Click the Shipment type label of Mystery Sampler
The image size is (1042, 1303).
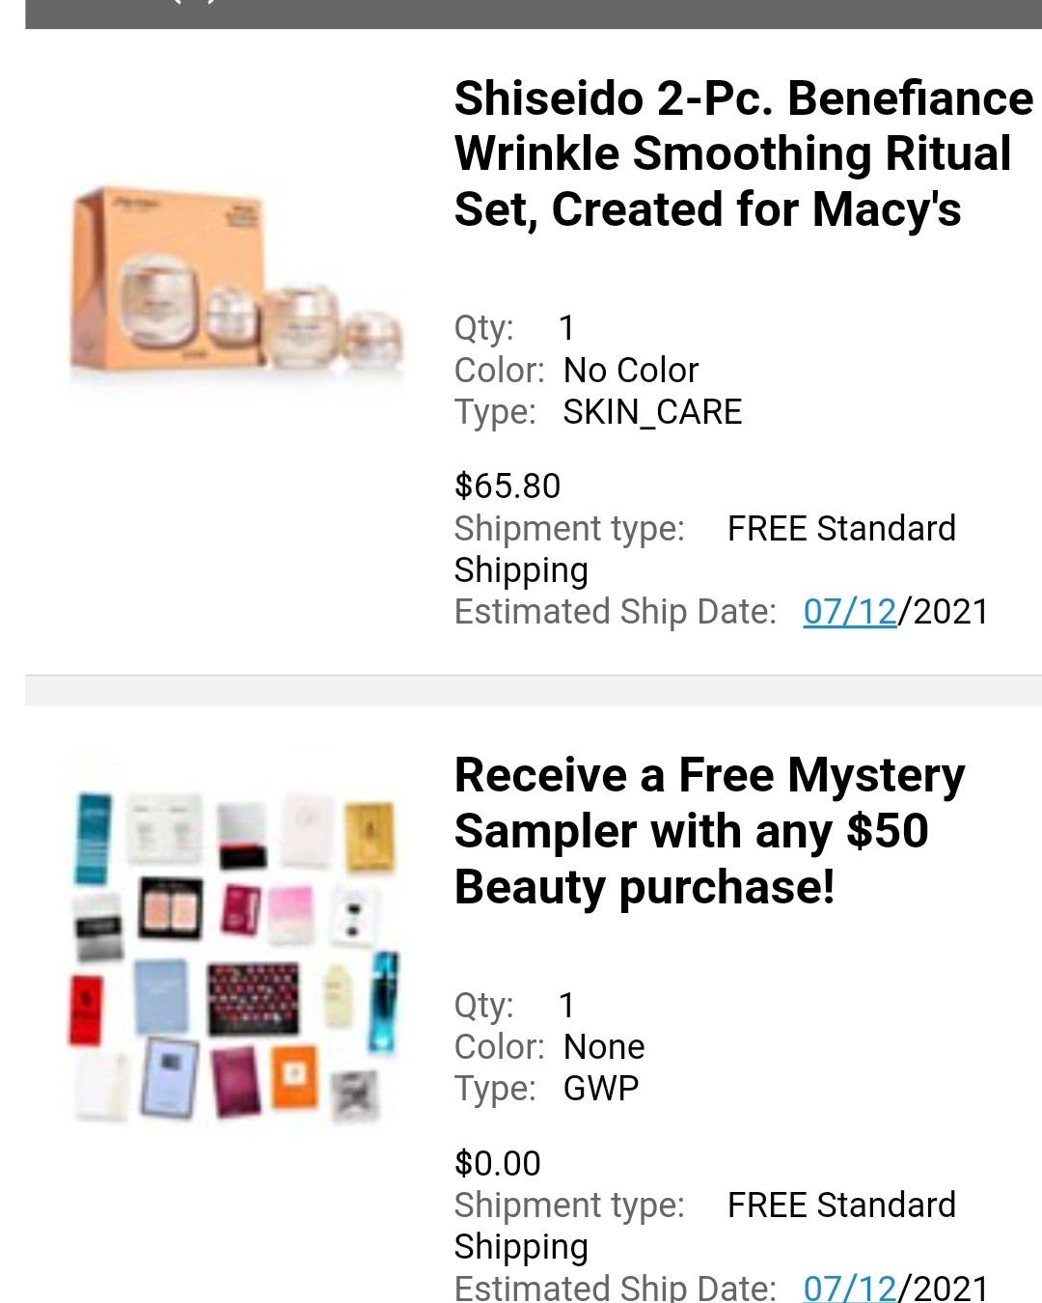pyautogui.click(x=569, y=1205)
